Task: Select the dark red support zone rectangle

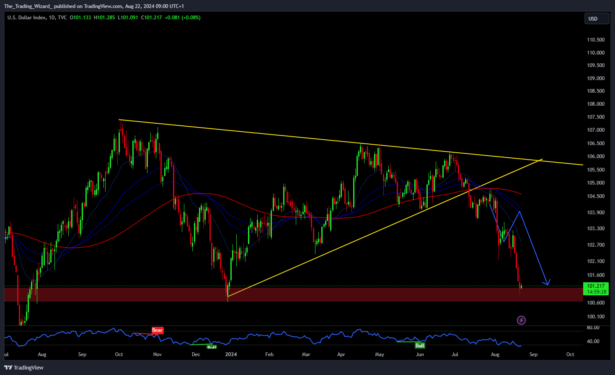Action: 293,294
